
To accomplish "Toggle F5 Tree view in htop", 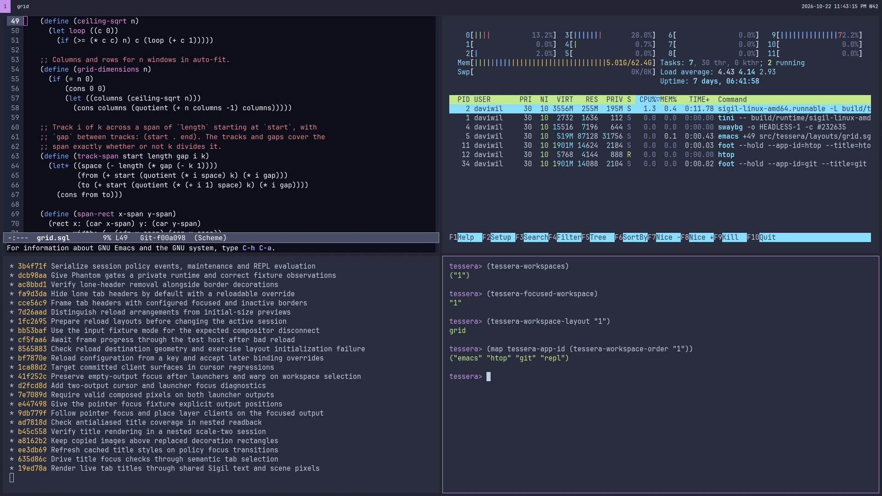I will pos(598,237).
